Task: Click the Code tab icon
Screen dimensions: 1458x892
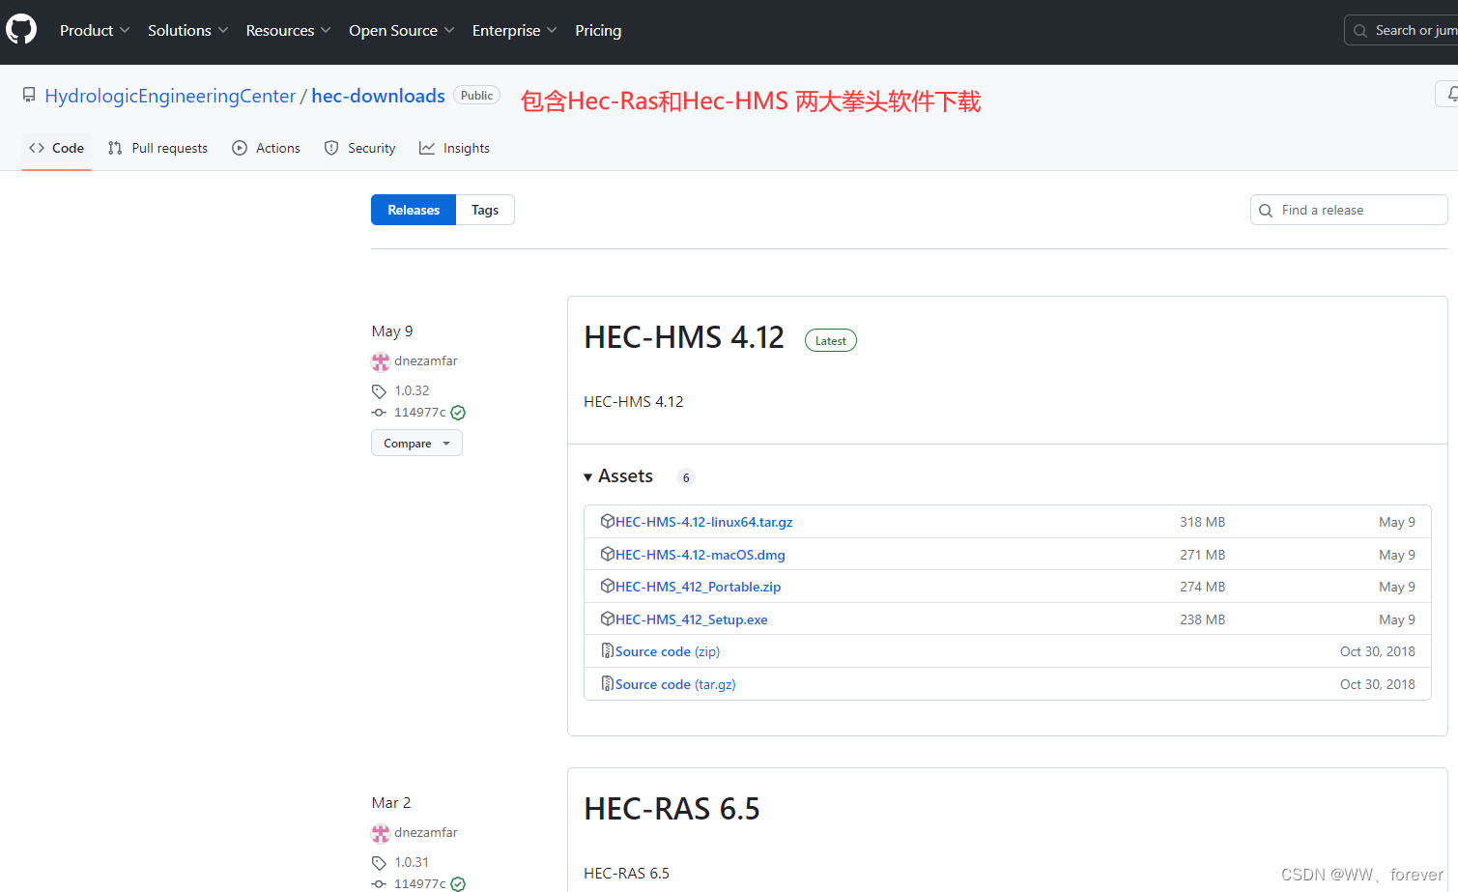Action: 37,148
